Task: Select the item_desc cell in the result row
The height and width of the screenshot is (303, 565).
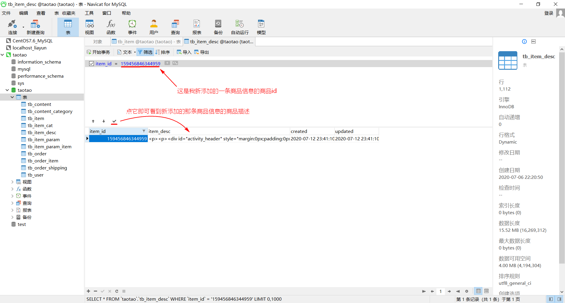Action: pos(219,139)
